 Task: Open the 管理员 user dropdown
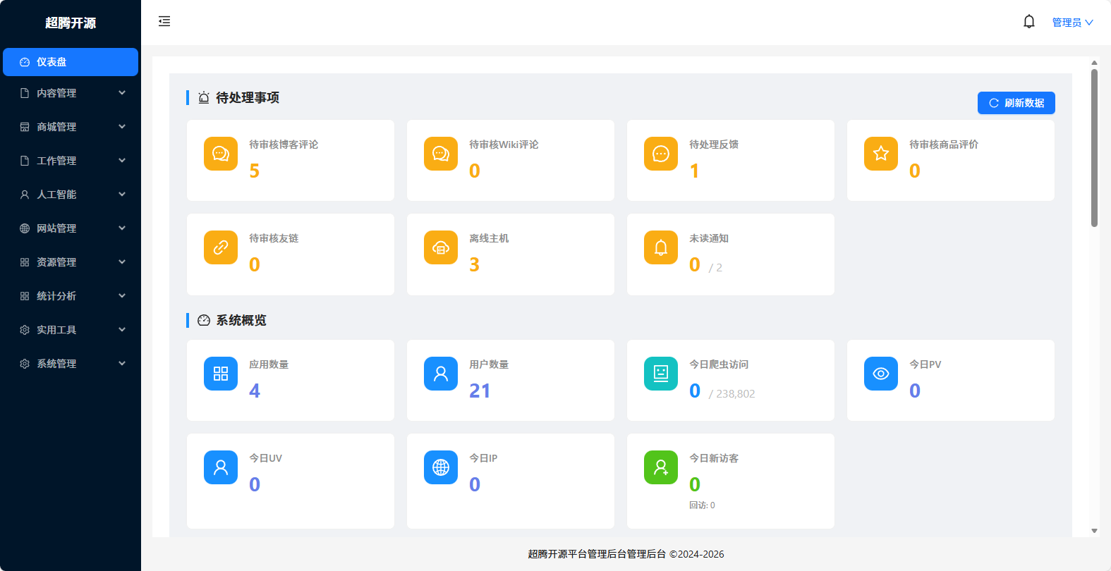point(1072,23)
